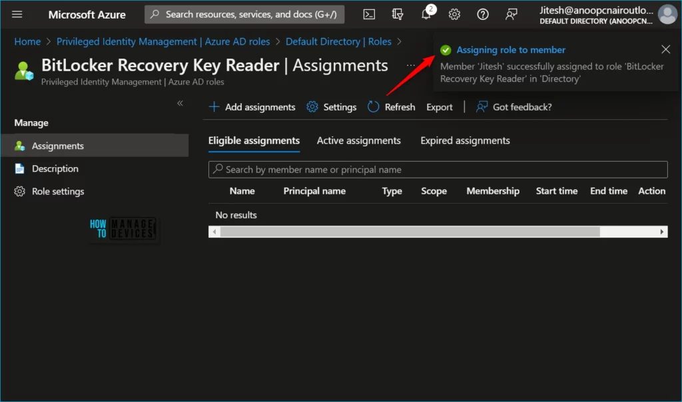Collapse the left navigation pane
Viewport: 682px width, 402px height.
click(180, 103)
